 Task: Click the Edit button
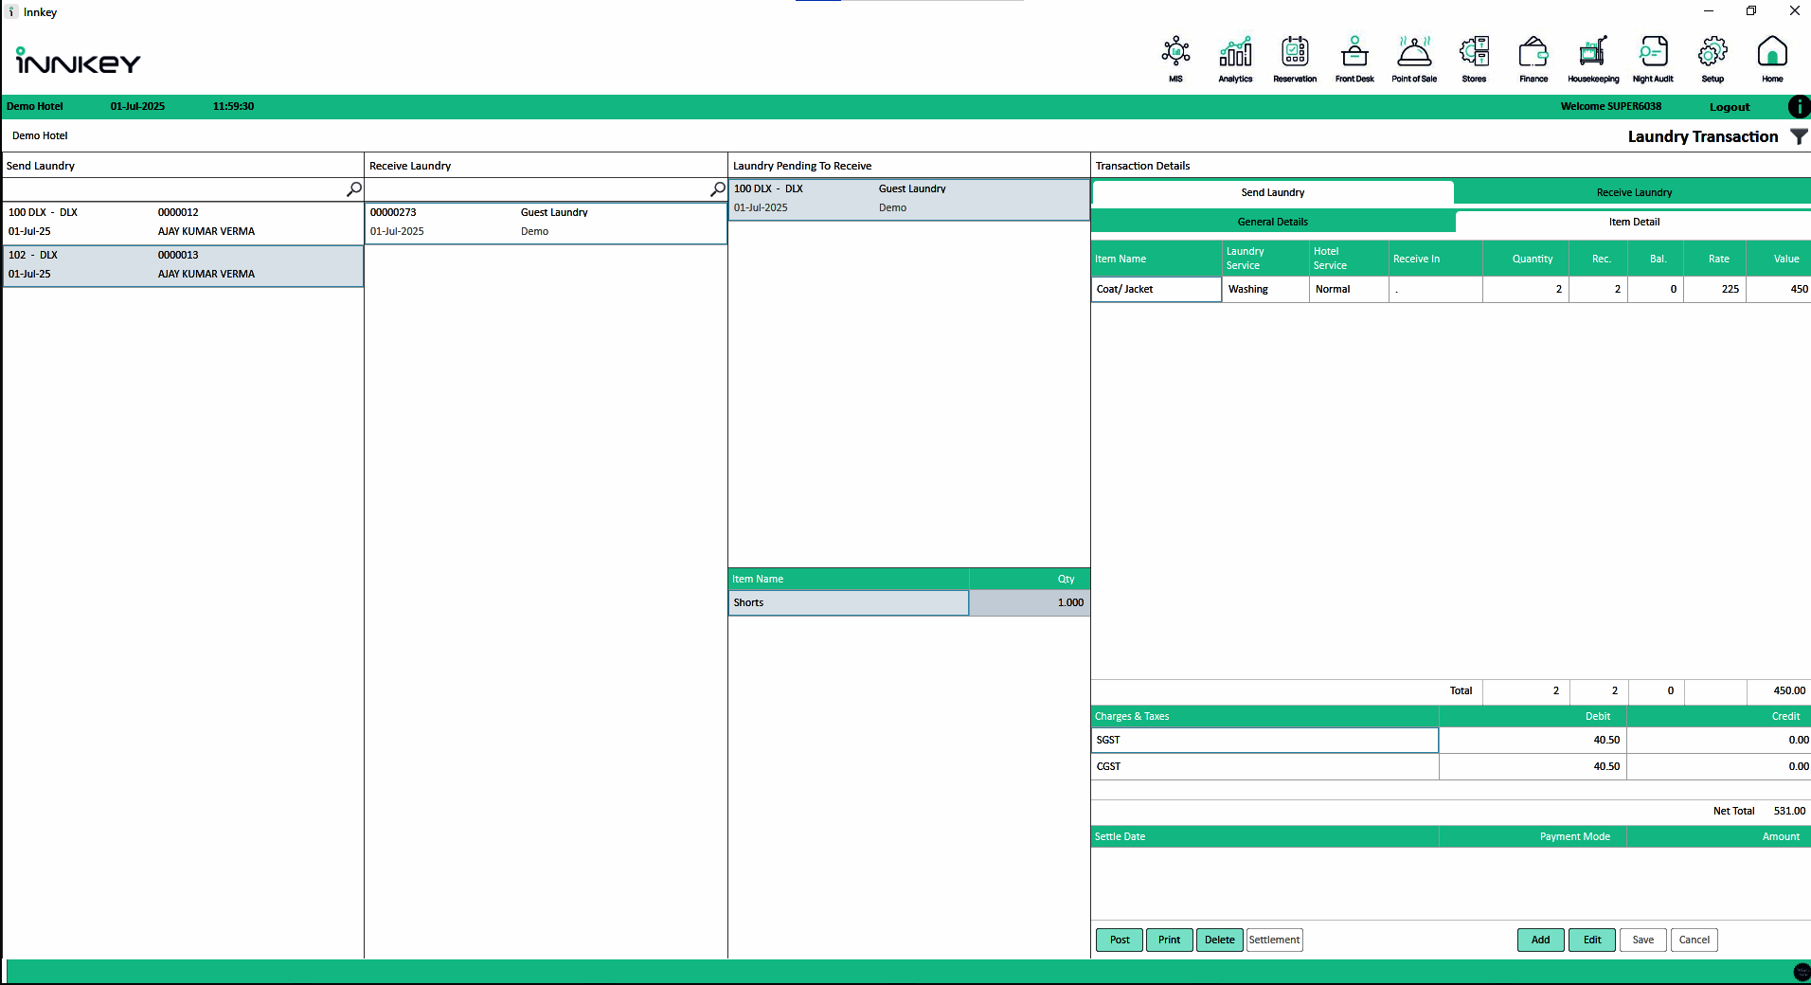1592,940
